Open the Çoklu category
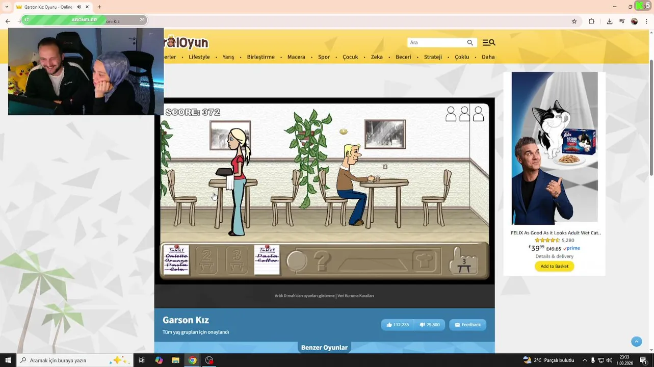Image resolution: width=654 pixels, height=367 pixels. 462,57
